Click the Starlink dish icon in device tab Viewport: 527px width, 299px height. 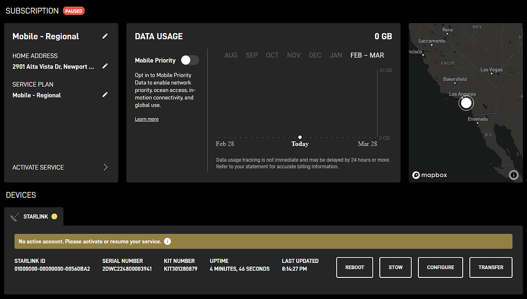[x=14, y=217]
